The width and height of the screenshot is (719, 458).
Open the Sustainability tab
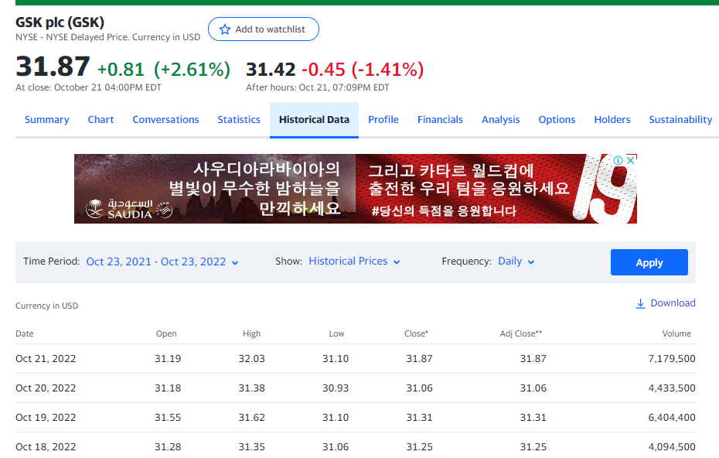click(x=680, y=120)
